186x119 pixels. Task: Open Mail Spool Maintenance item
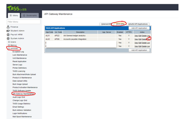tap(22, 117)
